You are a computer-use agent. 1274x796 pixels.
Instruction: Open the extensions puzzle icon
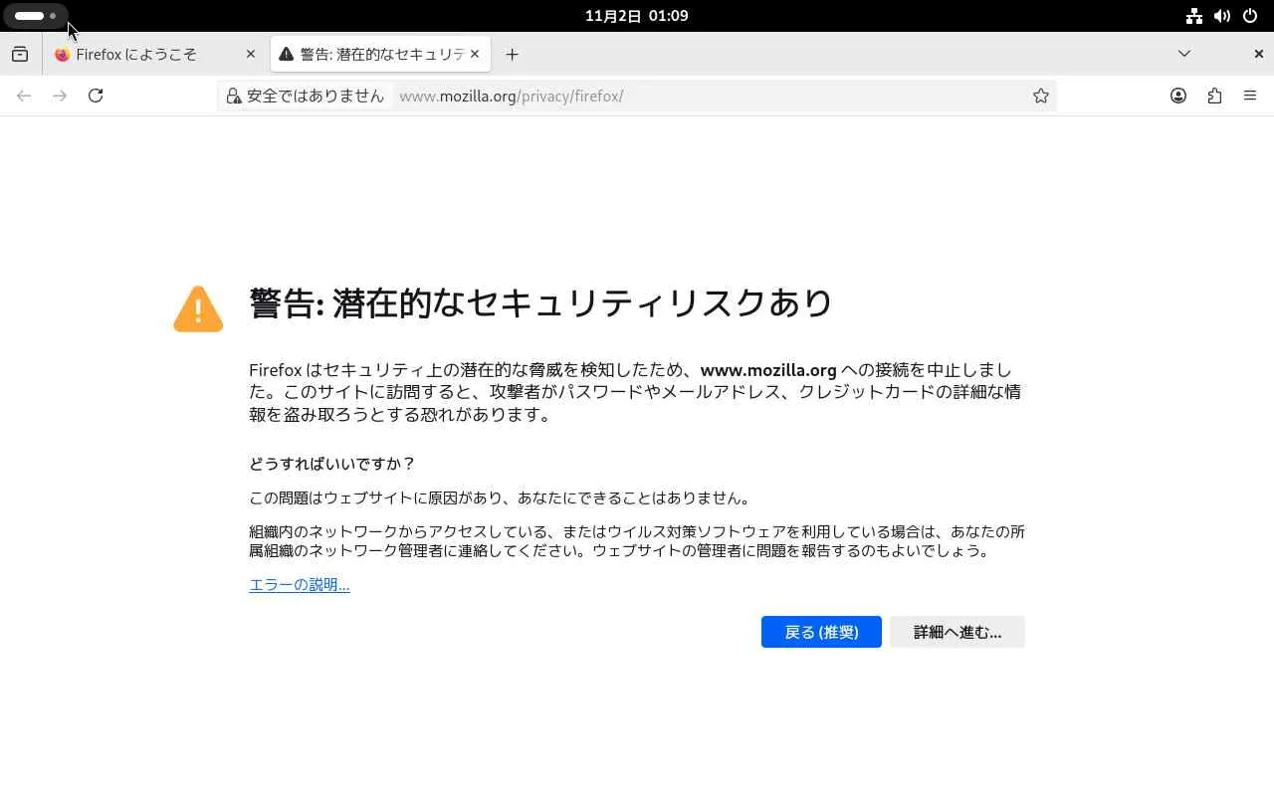1214,96
